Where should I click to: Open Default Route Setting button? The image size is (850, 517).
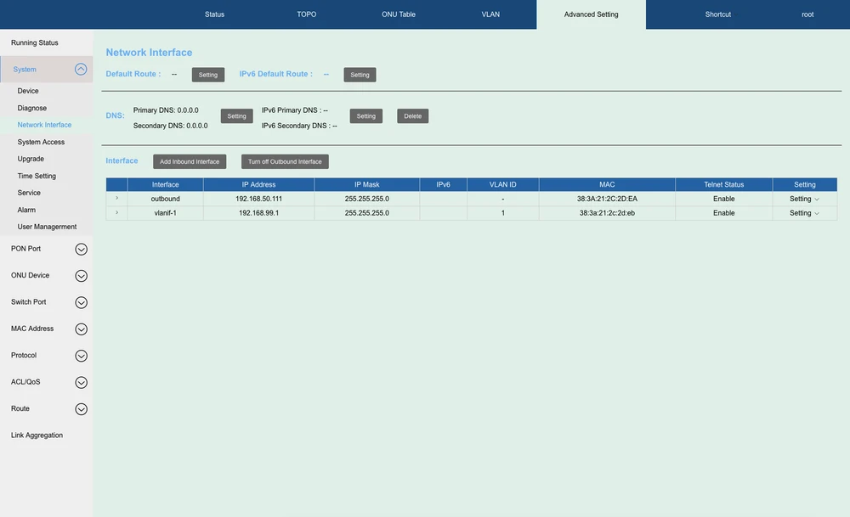point(208,75)
